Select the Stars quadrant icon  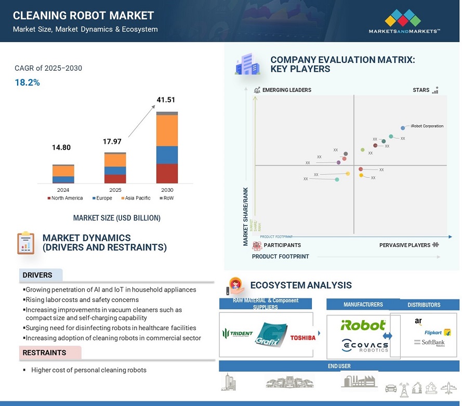[436, 89]
